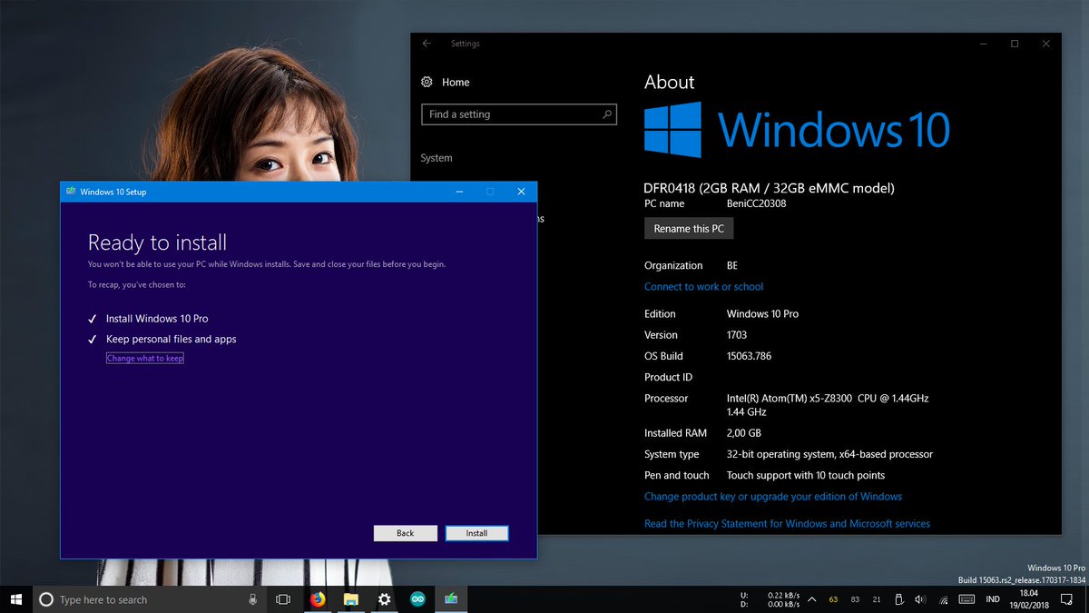Image resolution: width=1089 pixels, height=613 pixels.
Task: Click the IND input language indicator
Action: tap(994, 599)
